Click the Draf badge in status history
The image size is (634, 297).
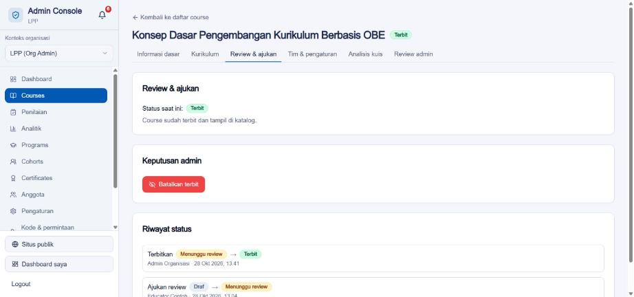[x=199, y=287]
